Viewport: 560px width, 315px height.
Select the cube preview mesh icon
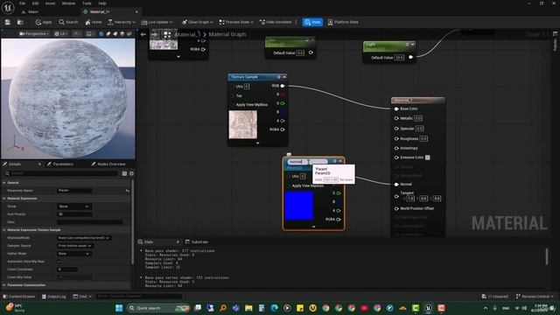click(x=122, y=33)
